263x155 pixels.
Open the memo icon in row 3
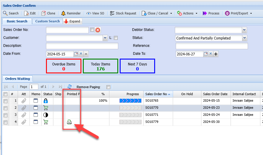click(36, 115)
